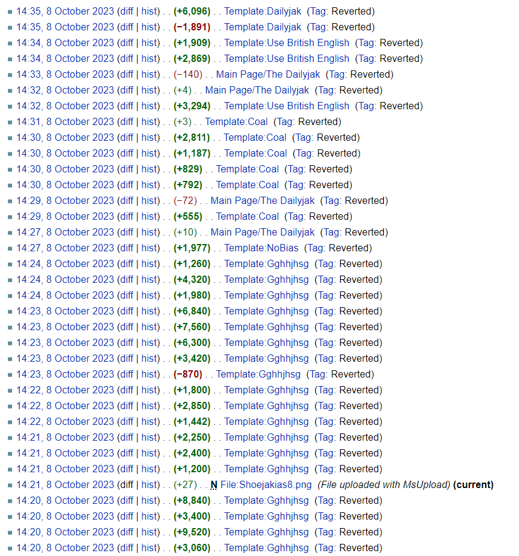View diff for the +2,869 edit
Viewport: 519px width, 556px height.
point(126,59)
